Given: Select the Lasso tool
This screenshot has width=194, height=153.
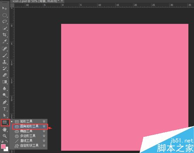Looking at the screenshot, I should 5,22.
